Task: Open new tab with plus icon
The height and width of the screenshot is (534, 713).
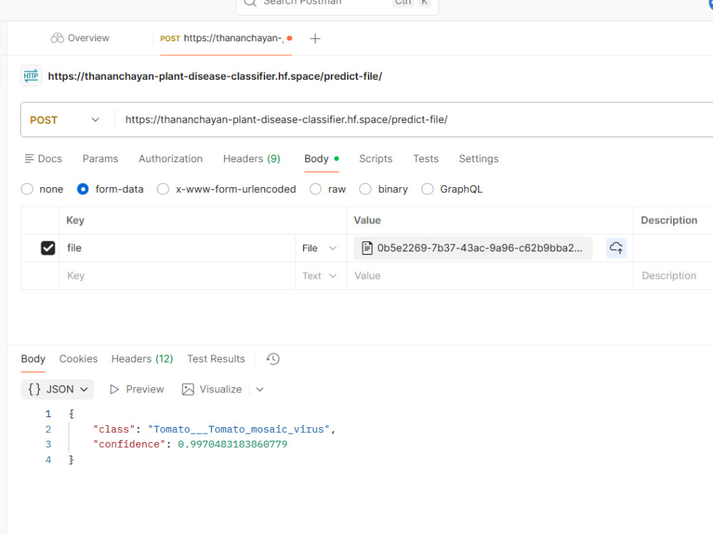Action: coord(314,38)
